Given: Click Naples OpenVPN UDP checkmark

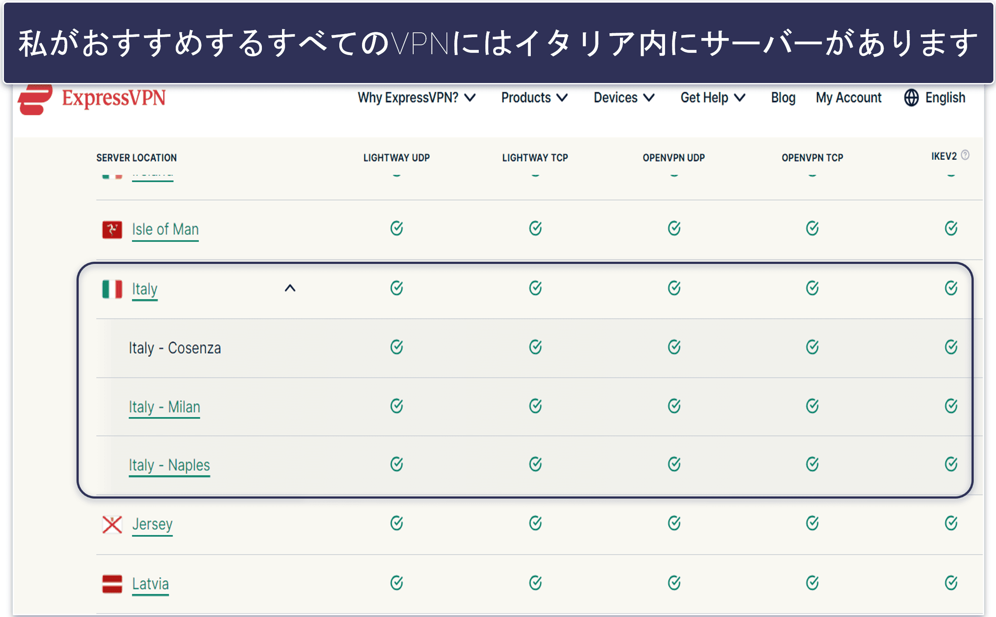Looking at the screenshot, I should [x=674, y=464].
